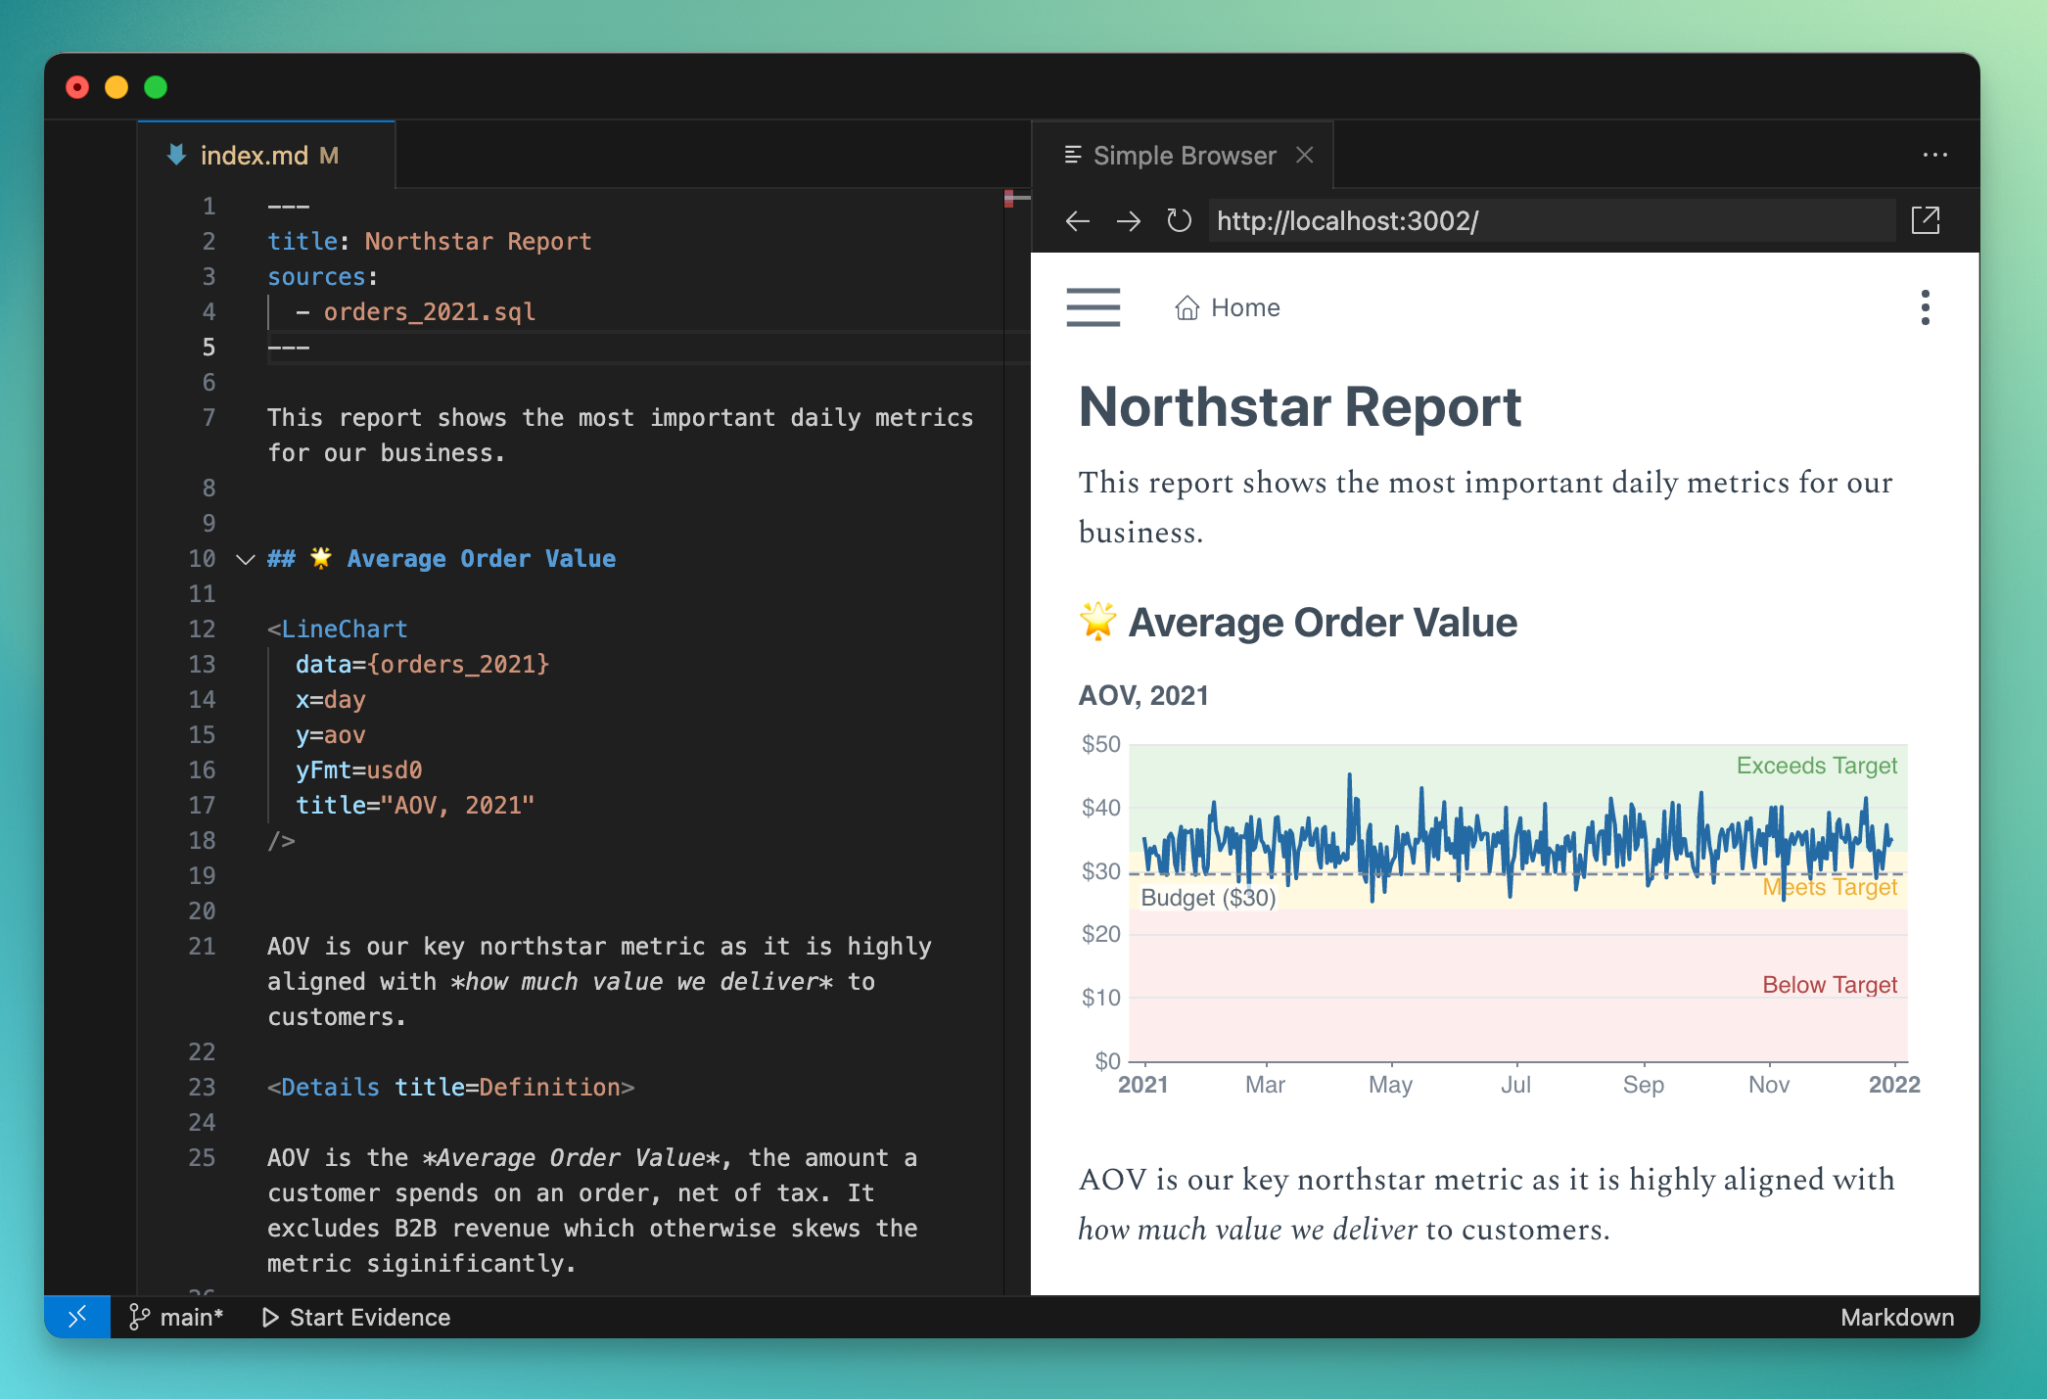The image size is (2047, 1399).
Task: Click the browser forward arrow
Action: click(1128, 221)
